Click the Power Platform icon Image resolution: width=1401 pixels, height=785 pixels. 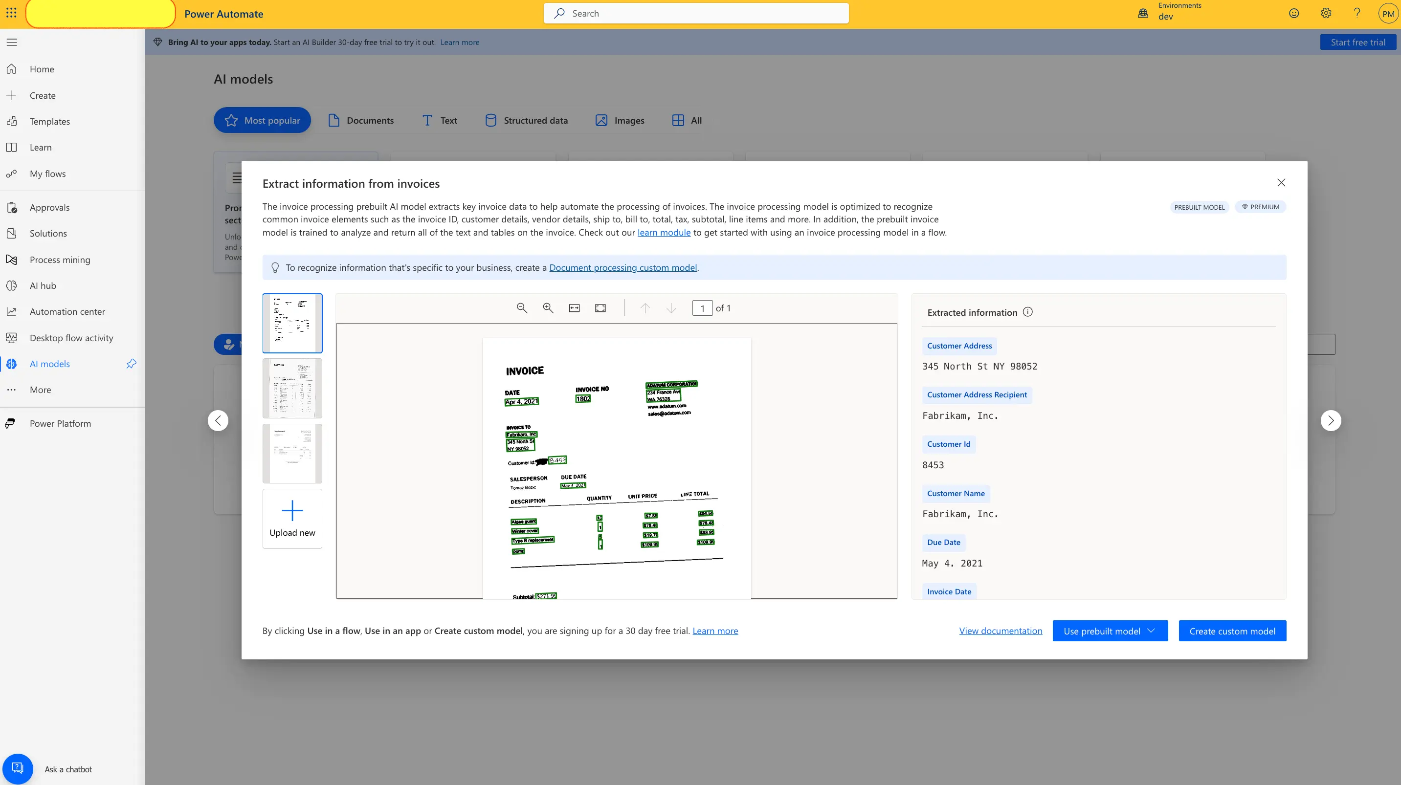tap(10, 423)
